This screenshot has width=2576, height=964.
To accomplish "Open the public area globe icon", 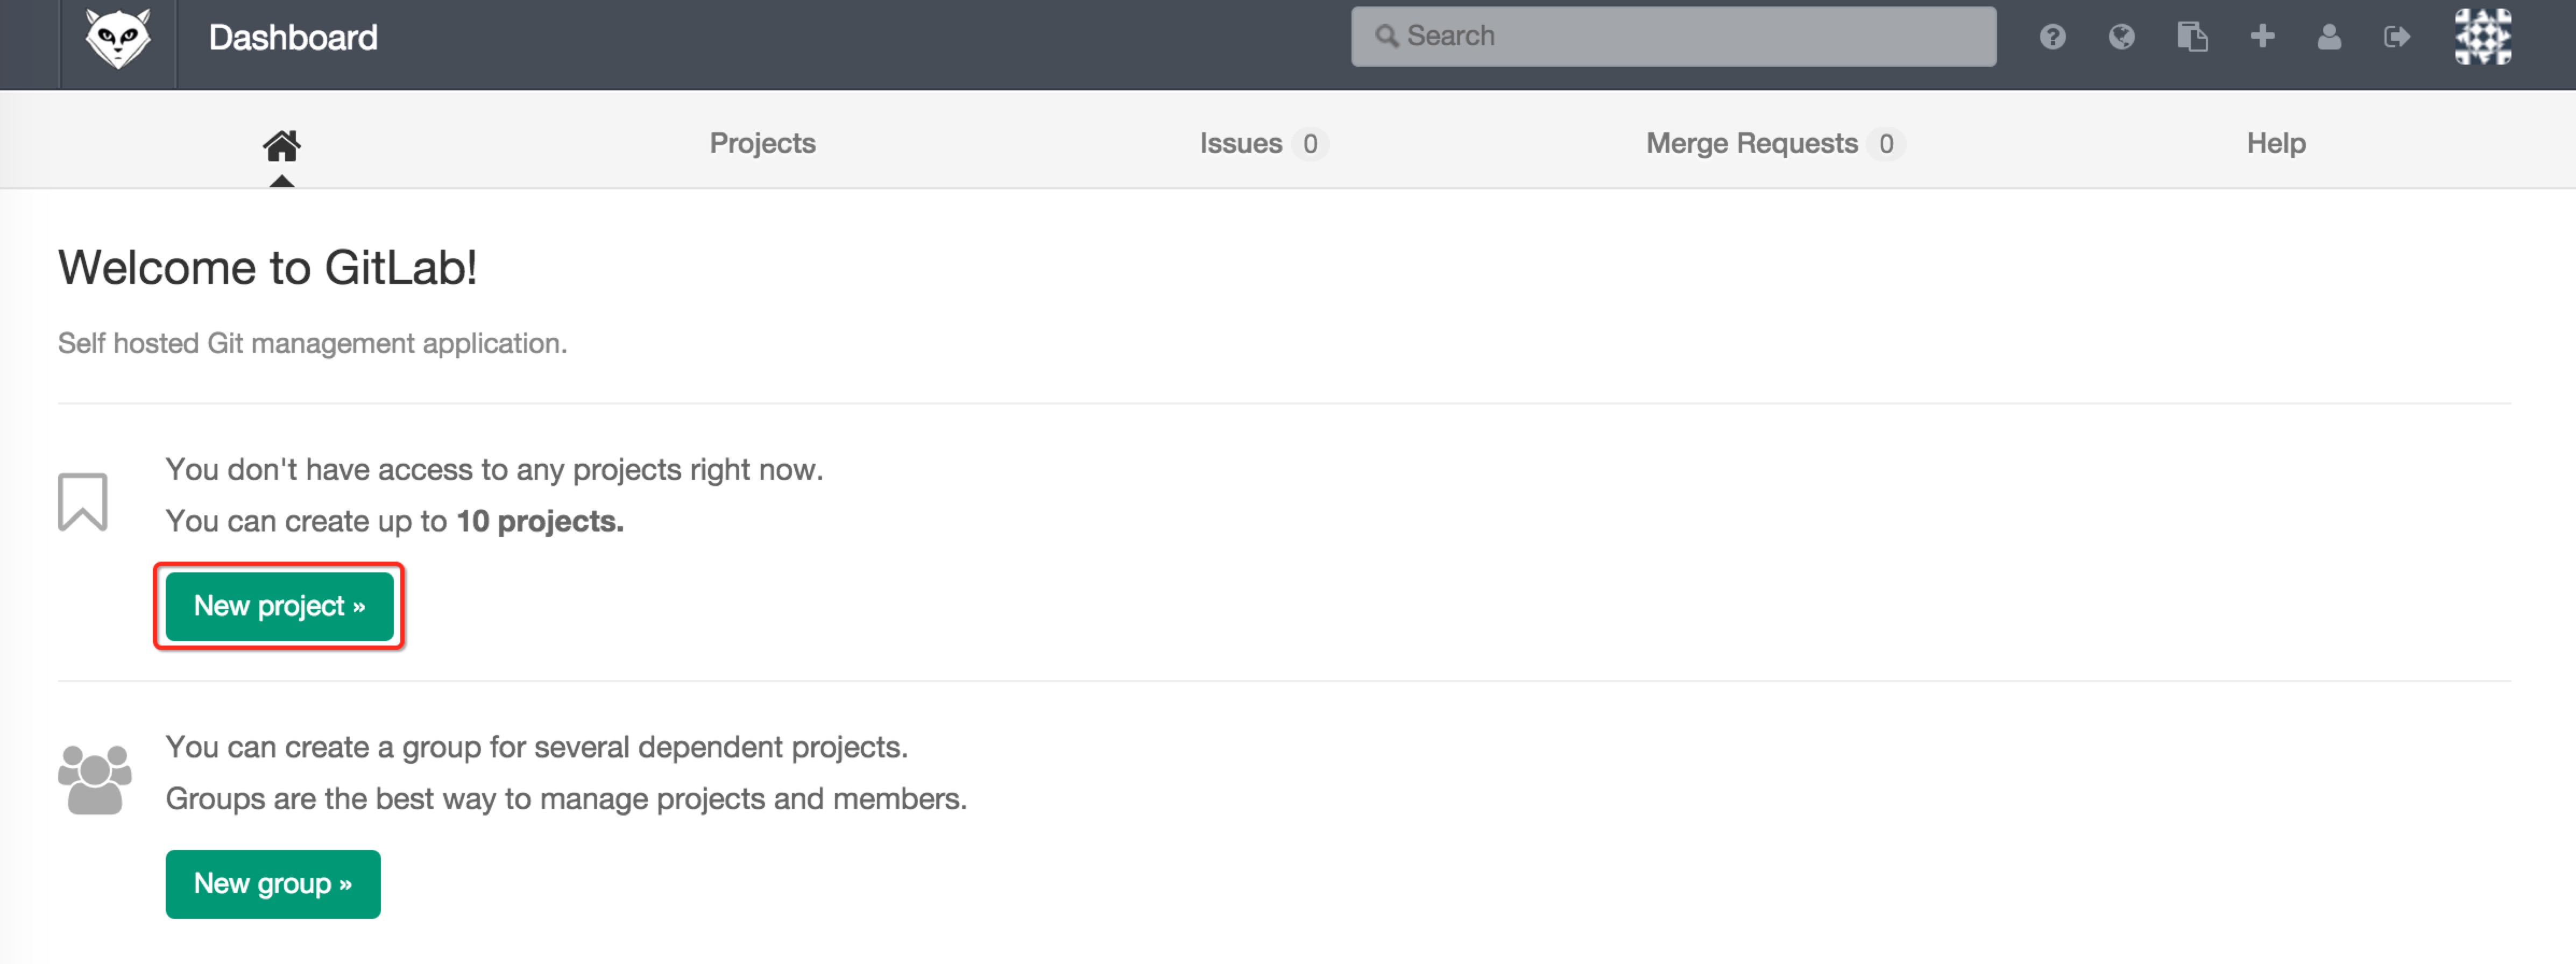I will (x=2121, y=37).
